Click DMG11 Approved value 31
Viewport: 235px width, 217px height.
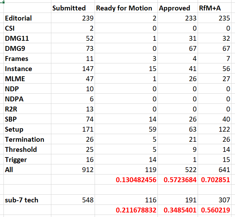[x=178, y=38]
